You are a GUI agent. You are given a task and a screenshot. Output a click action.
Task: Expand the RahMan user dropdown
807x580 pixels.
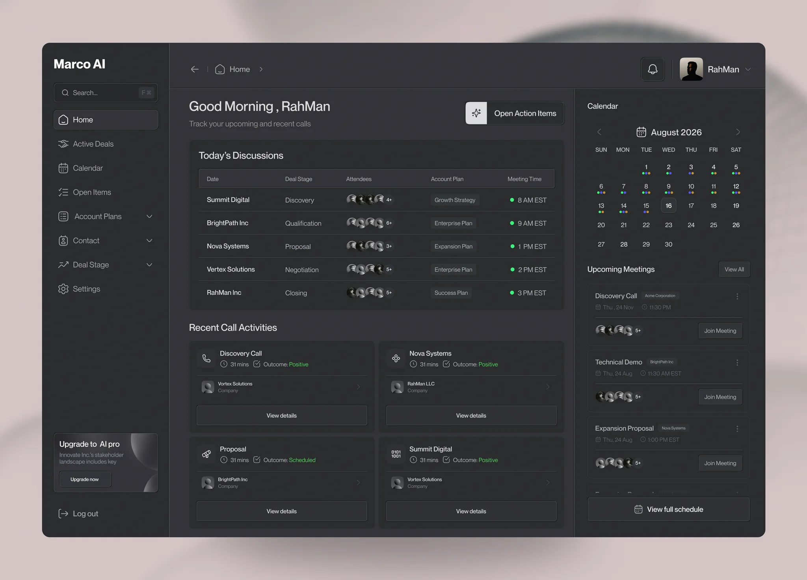pos(748,69)
